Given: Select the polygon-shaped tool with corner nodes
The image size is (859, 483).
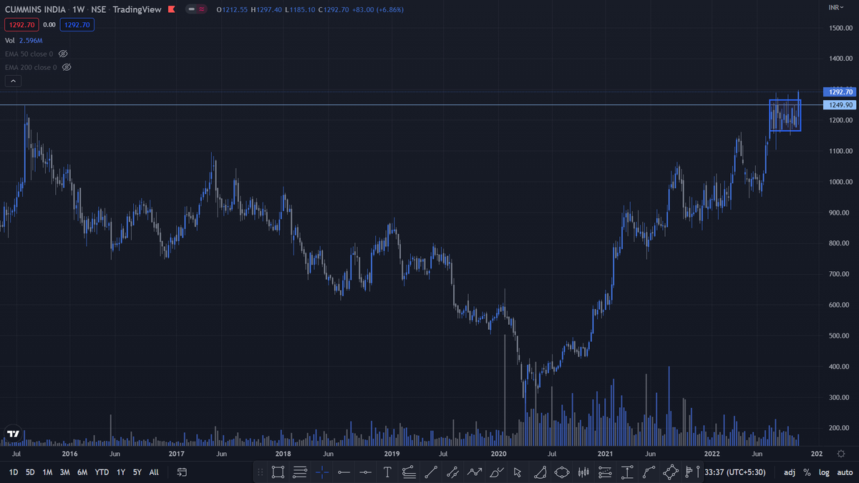Looking at the screenshot, I should 671,472.
